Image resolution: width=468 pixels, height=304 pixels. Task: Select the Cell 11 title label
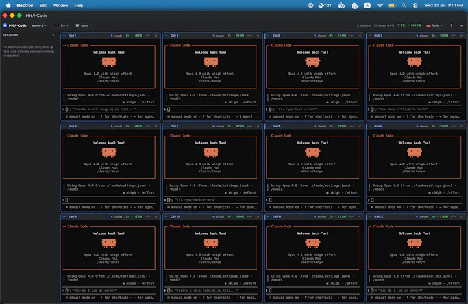click(x=277, y=217)
